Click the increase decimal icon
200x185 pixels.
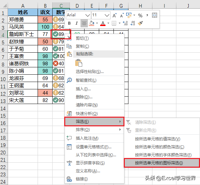(x=125, y=23)
